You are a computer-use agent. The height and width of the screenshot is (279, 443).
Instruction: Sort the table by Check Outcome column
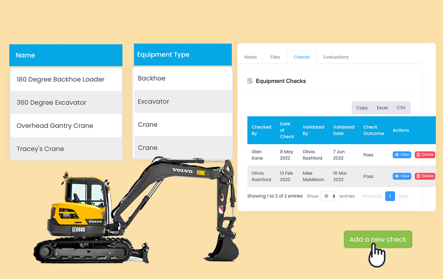[x=373, y=130]
